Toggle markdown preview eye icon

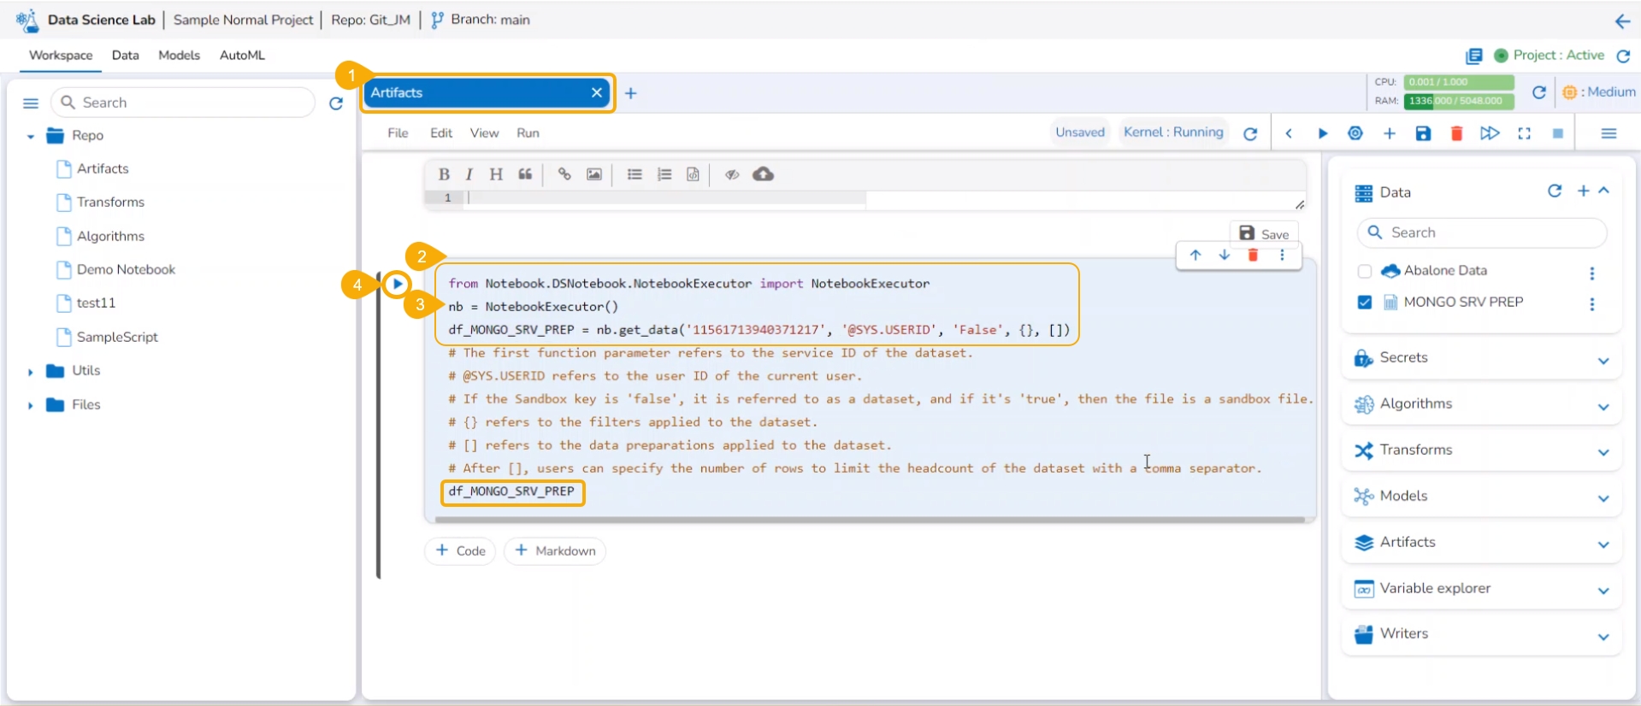point(732,174)
